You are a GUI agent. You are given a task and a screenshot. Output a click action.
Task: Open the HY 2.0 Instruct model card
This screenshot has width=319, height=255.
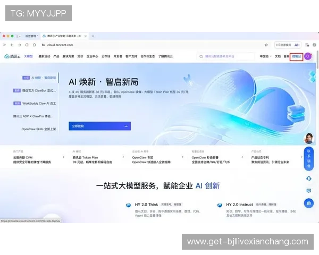256,210
